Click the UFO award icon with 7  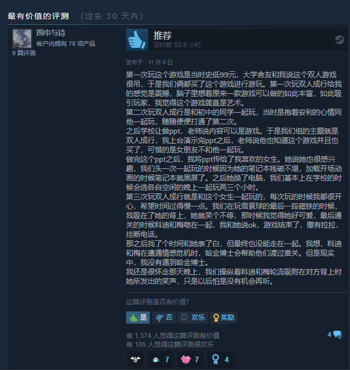(161, 360)
